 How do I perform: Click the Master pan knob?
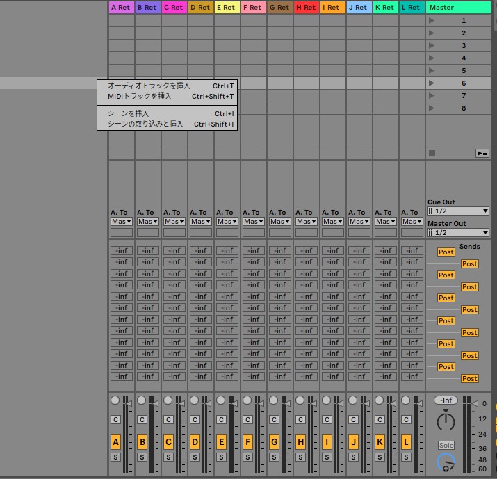tap(446, 421)
